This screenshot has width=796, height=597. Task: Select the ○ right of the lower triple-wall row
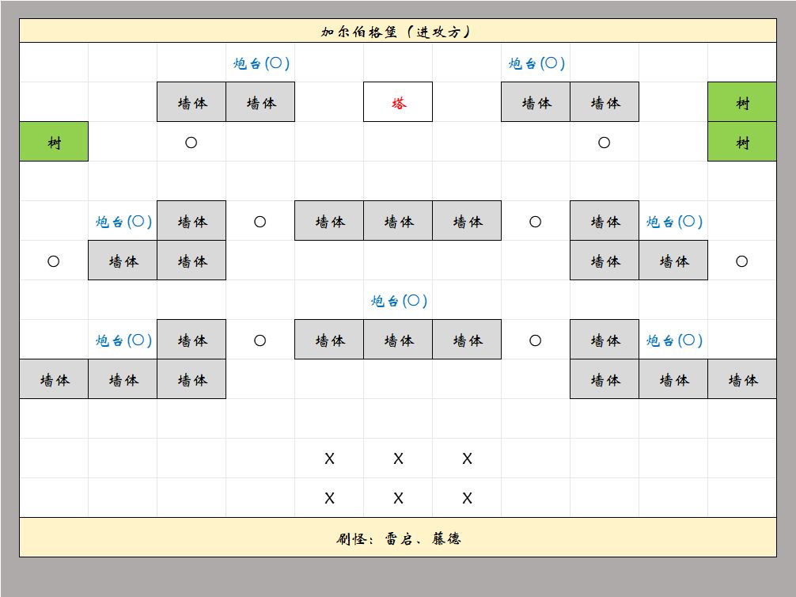click(x=535, y=340)
